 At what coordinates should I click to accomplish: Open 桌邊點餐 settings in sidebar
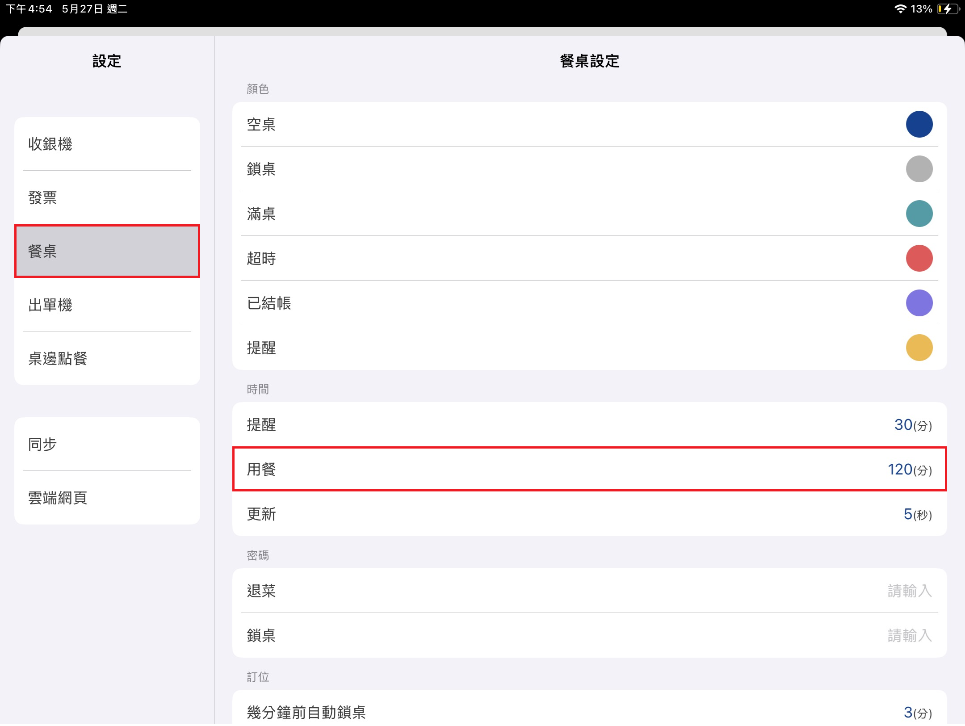tap(107, 358)
